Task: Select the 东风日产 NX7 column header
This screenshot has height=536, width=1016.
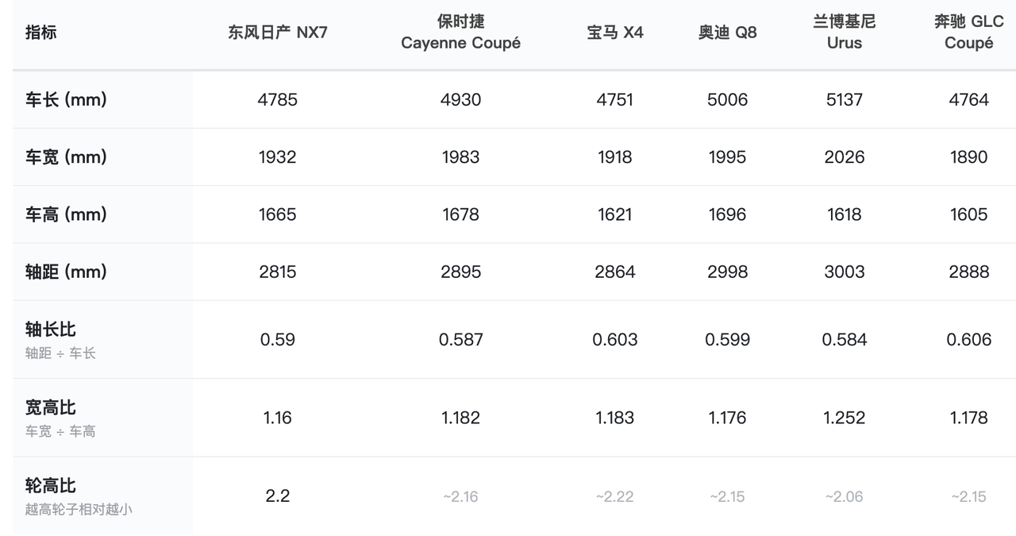Action: (278, 33)
